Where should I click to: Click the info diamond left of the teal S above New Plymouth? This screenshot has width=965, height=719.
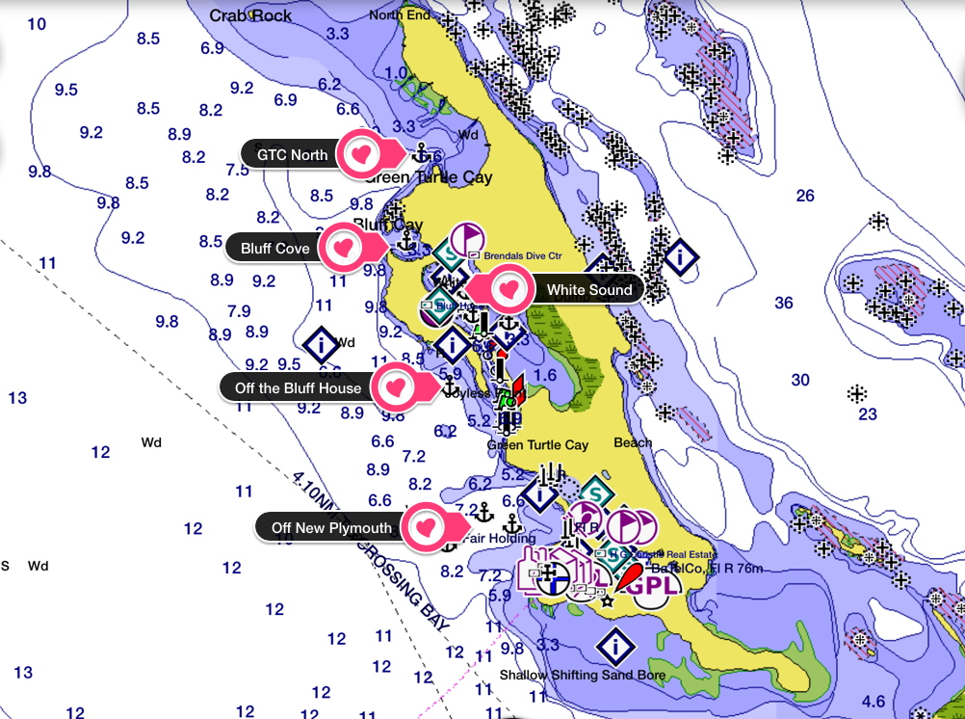click(x=539, y=493)
